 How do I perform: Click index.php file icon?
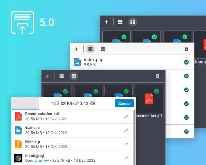77,62
